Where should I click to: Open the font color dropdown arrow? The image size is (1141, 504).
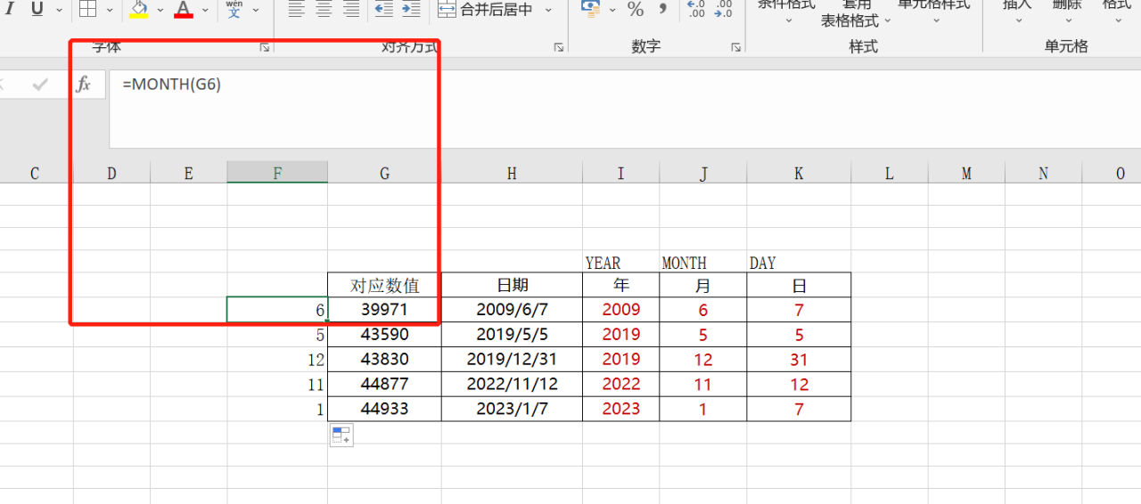pos(205,10)
